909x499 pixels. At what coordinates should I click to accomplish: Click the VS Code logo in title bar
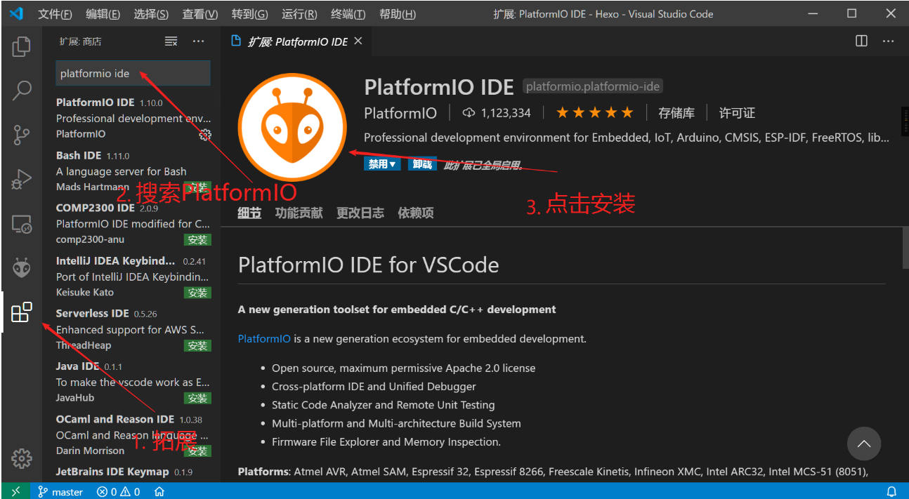[x=17, y=13]
